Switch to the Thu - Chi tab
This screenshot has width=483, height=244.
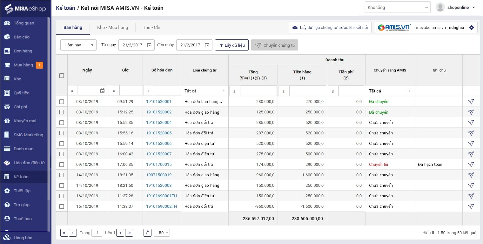click(x=151, y=28)
